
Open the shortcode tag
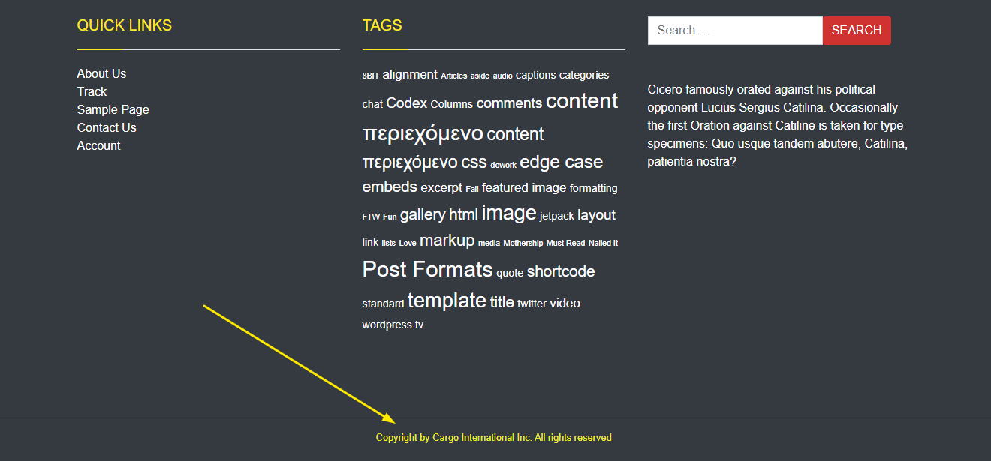561,271
